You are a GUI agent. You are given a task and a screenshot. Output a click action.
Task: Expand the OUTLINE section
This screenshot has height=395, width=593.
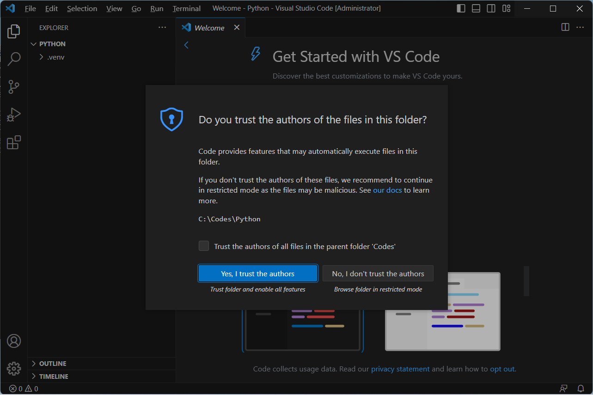(x=33, y=364)
